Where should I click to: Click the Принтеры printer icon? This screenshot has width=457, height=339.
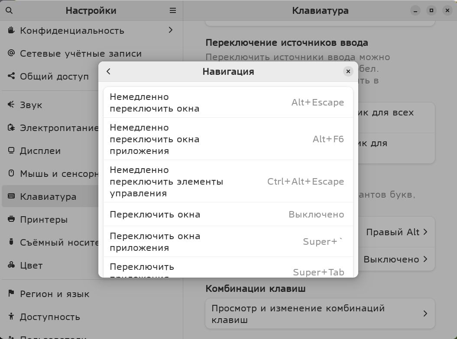pyautogui.click(x=11, y=219)
